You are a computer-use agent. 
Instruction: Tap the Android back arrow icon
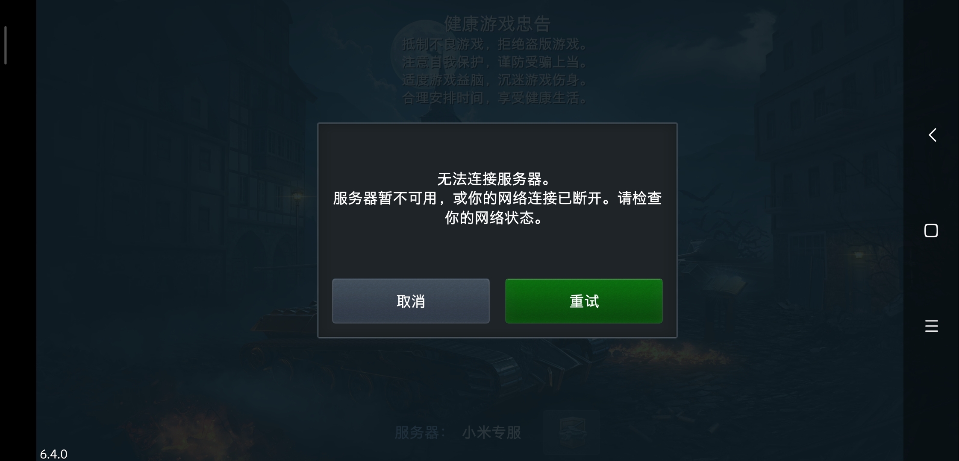[x=932, y=135]
